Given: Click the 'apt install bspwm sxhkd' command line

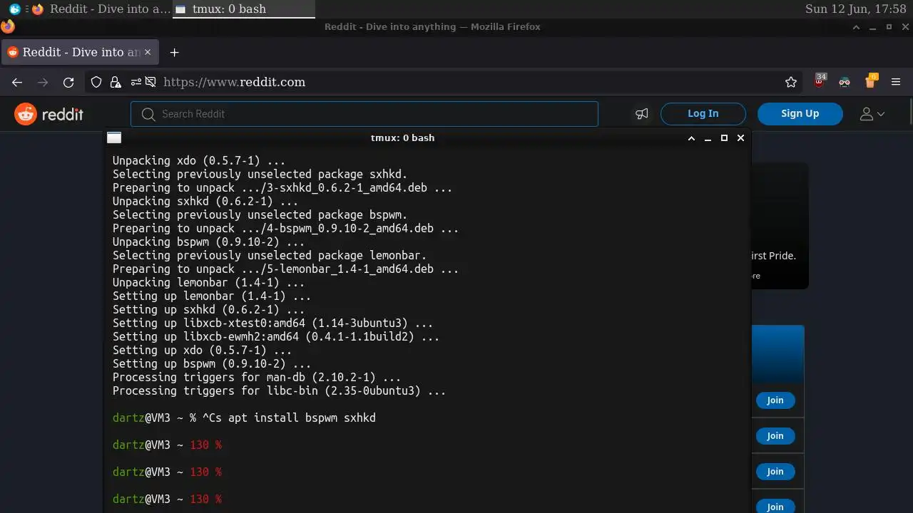Looking at the screenshot, I should 244,418.
